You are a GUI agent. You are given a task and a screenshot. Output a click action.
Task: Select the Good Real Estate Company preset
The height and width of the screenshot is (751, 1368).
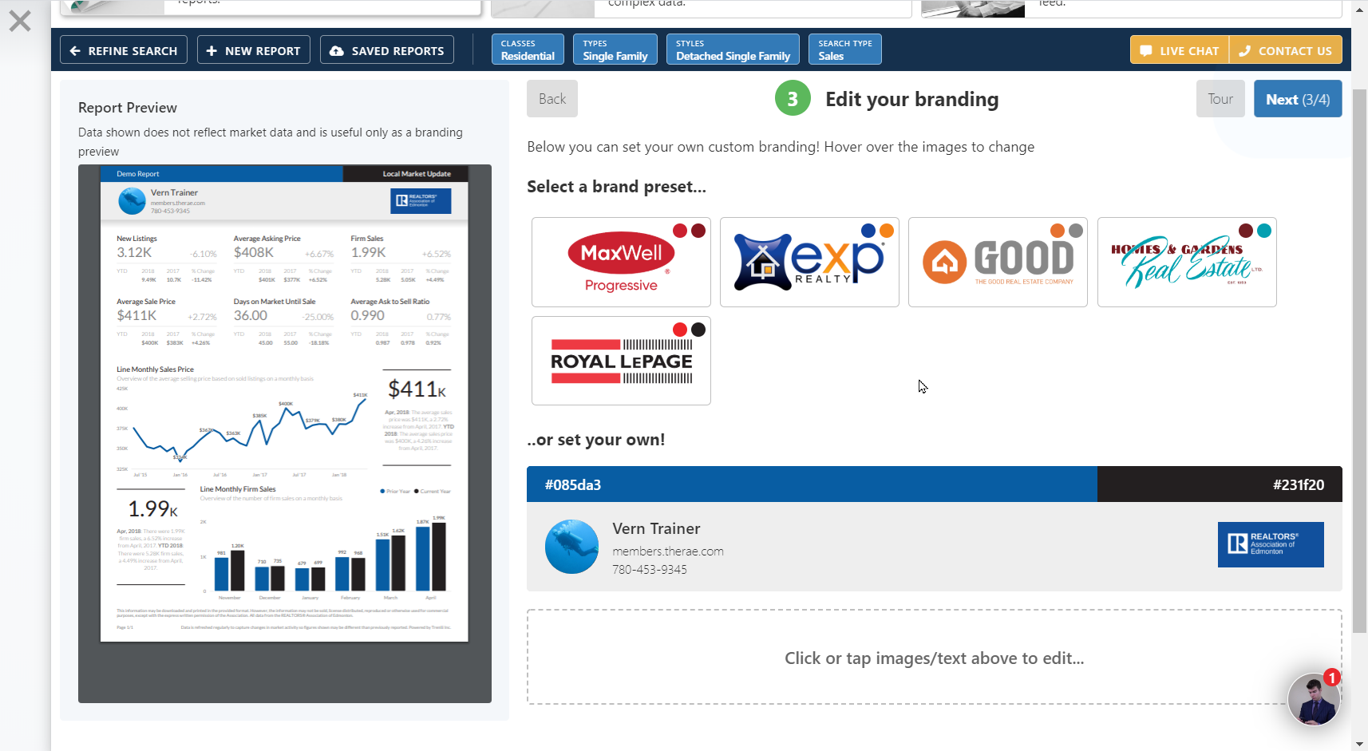pyautogui.click(x=998, y=262)
